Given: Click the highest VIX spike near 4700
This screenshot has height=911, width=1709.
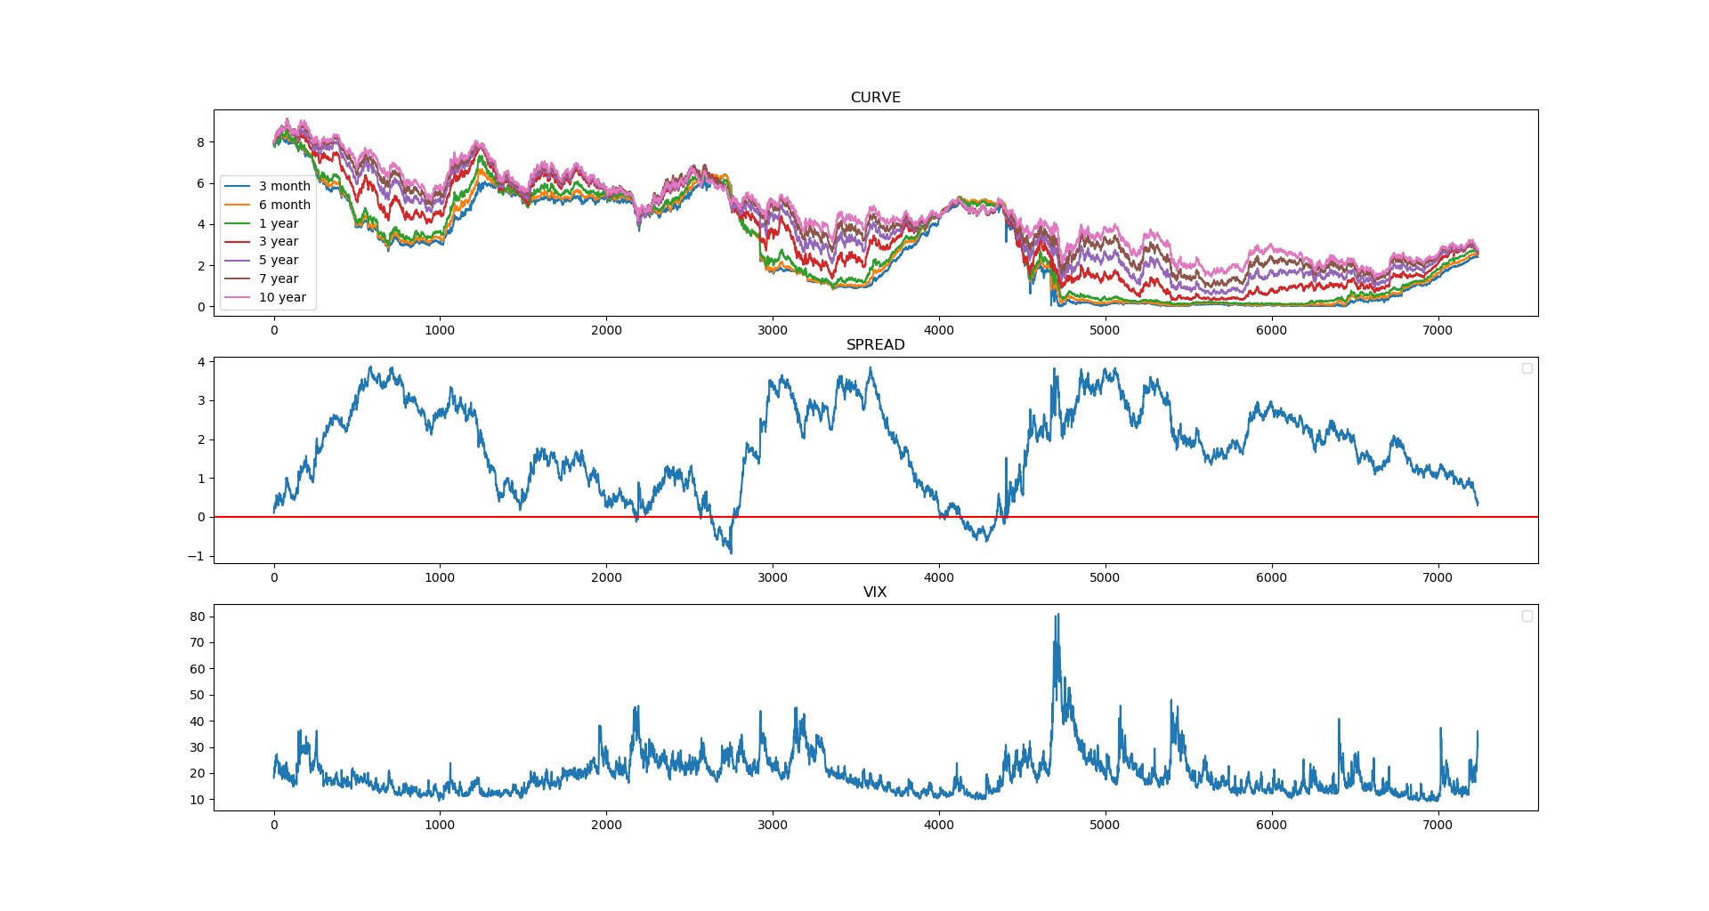Looking at the screenshot, I should coord(1057,617).
